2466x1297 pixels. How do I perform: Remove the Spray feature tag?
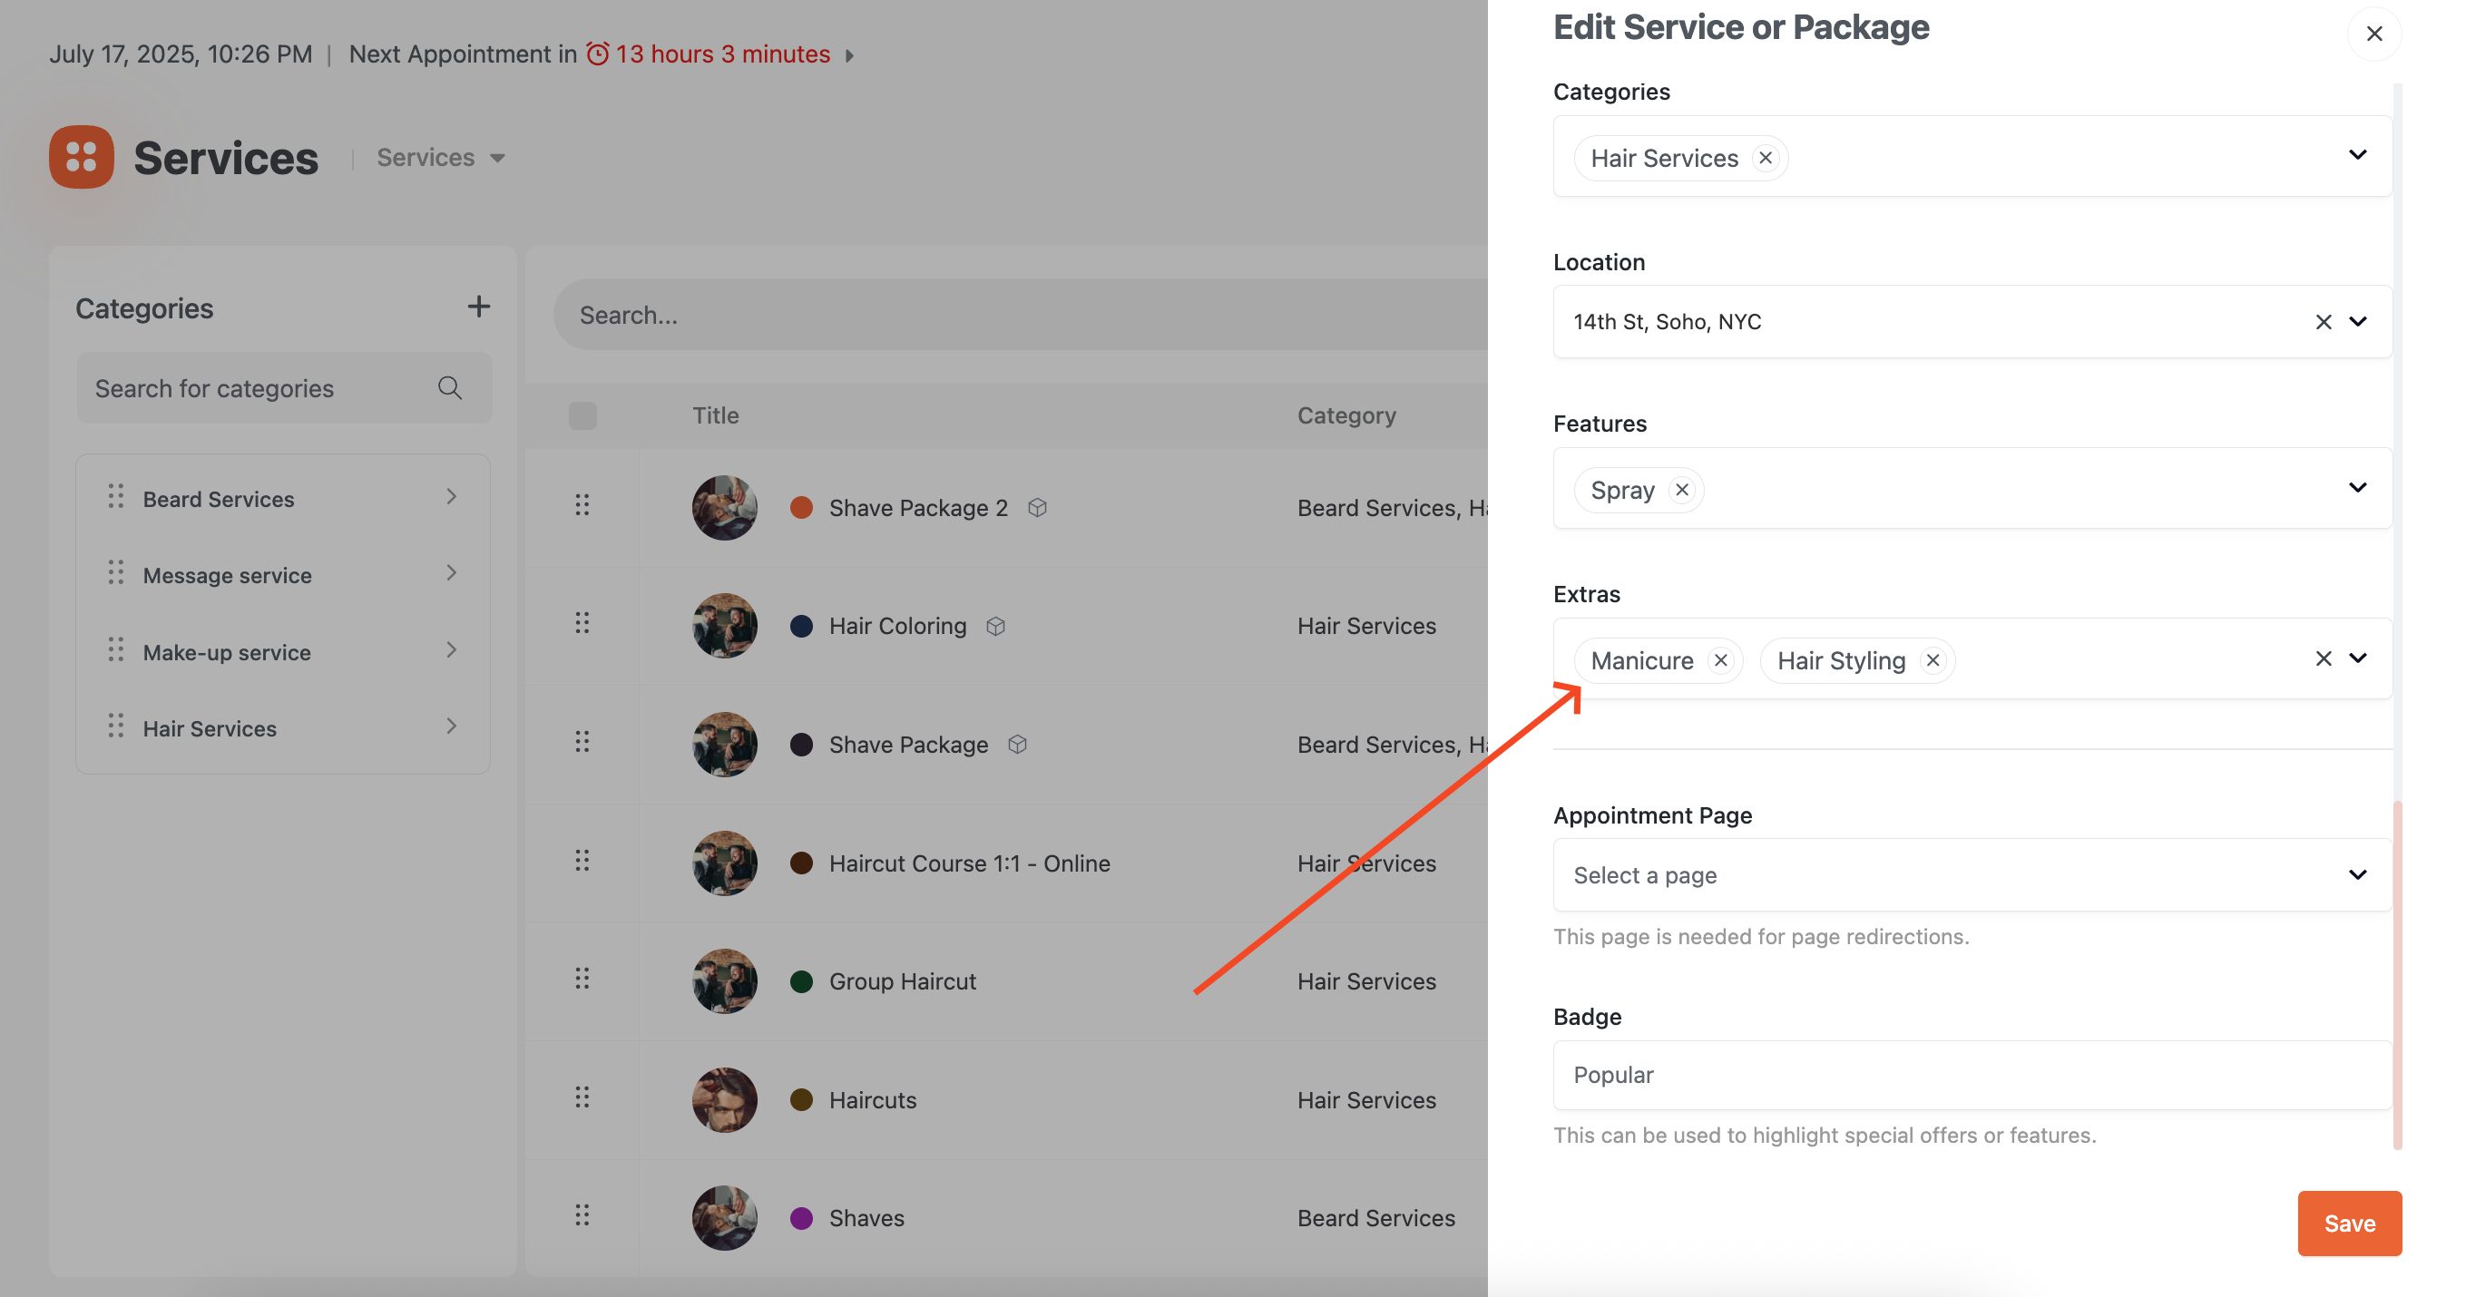point(1682,490)
